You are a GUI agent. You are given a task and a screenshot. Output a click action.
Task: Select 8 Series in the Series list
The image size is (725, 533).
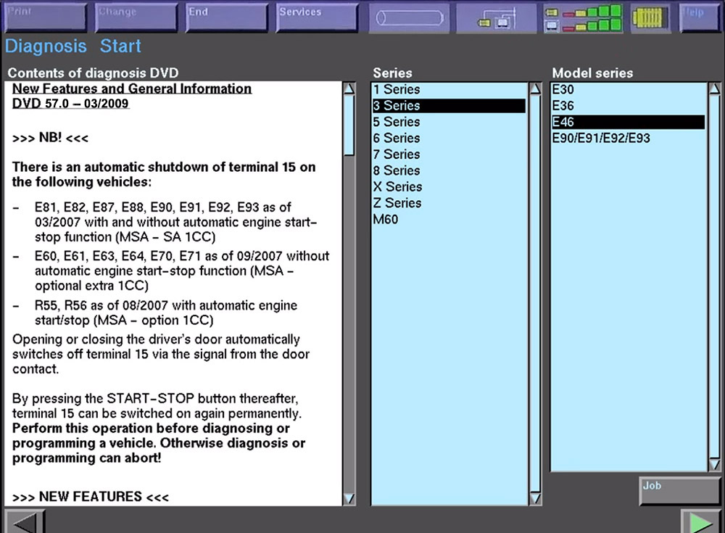449,170
